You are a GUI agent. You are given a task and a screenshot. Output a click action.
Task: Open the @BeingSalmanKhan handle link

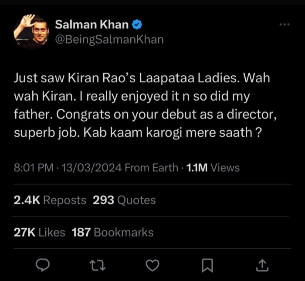[109, 40]
